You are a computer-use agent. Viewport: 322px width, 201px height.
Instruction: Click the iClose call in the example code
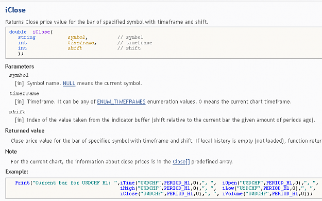pos(129,194)
